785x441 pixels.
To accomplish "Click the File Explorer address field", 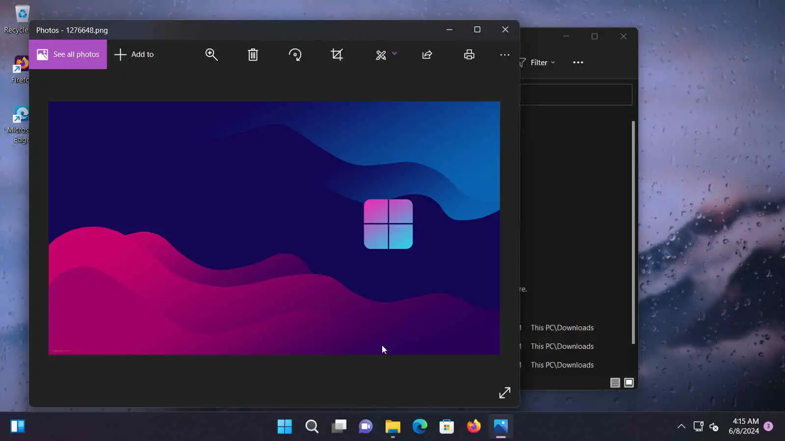I will click(576, 95).
